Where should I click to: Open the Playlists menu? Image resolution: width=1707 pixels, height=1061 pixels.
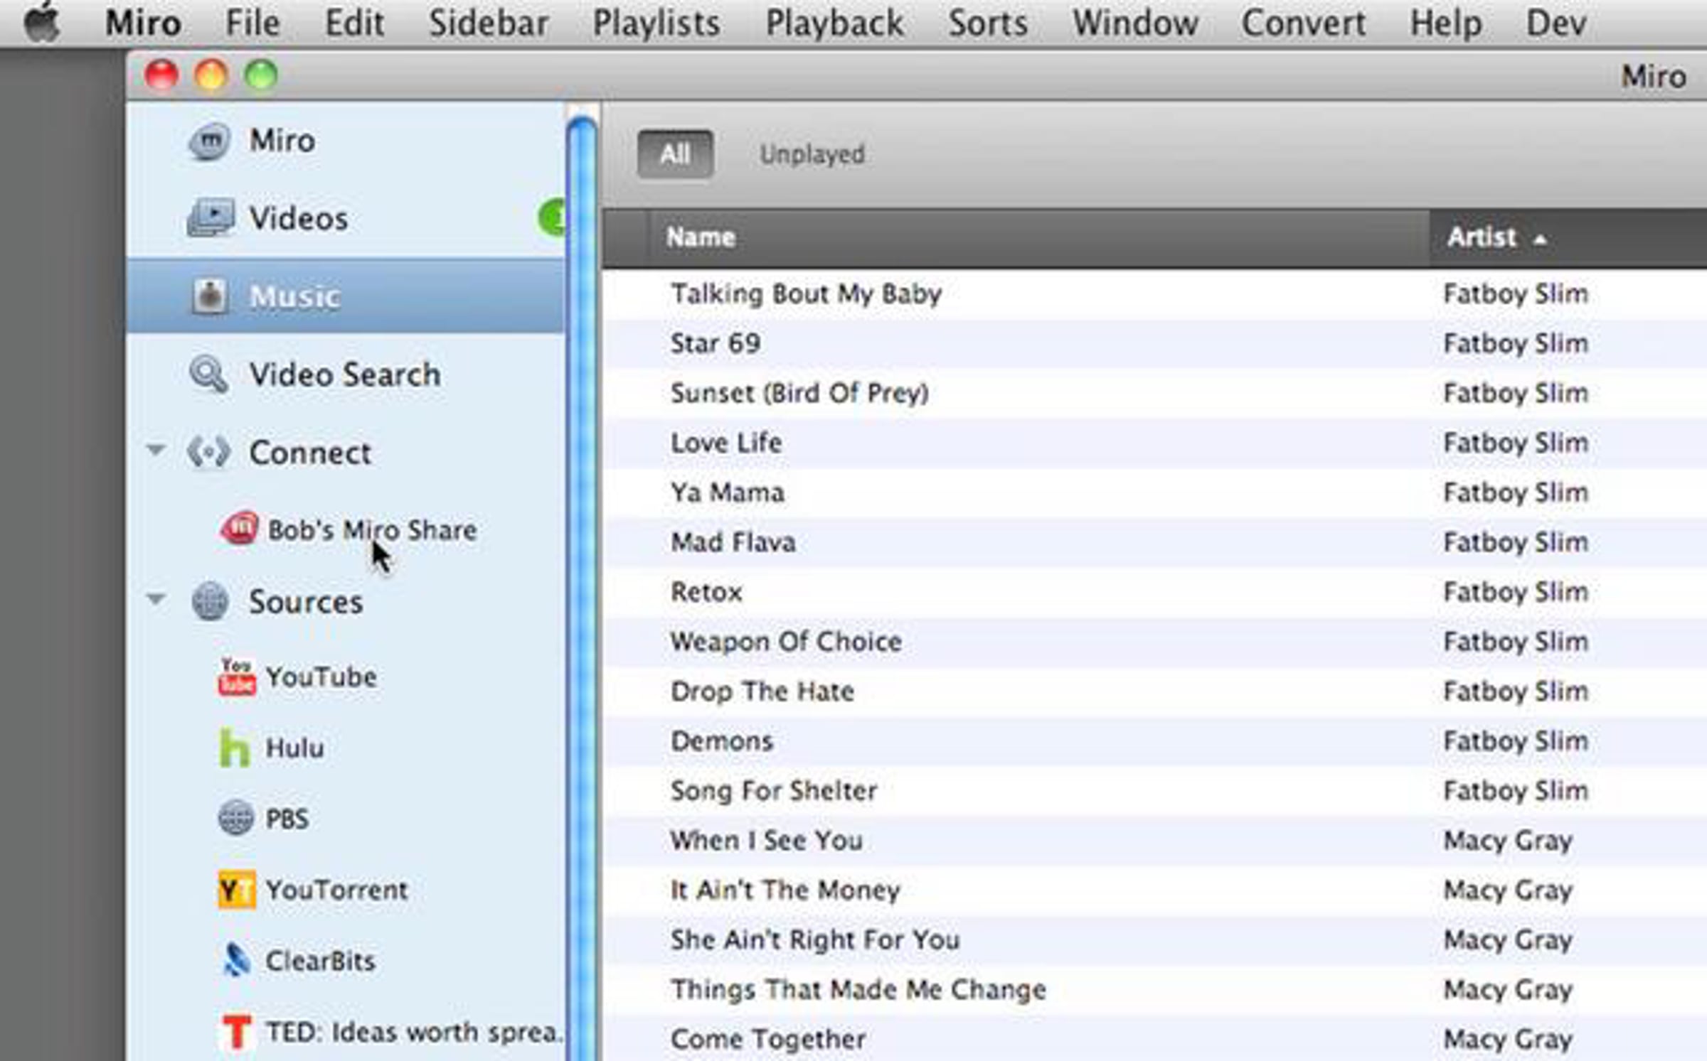pos(656,23)
